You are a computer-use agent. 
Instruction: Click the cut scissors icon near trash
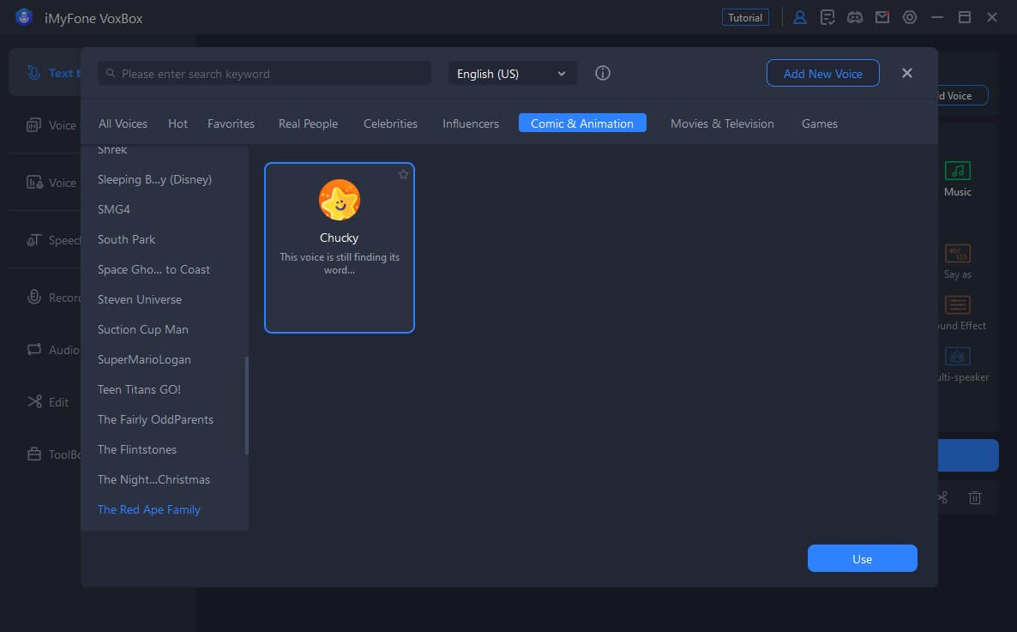pos(942,497)
